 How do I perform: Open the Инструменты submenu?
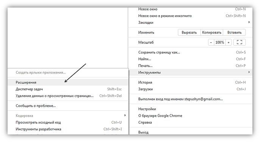[190, 73]
